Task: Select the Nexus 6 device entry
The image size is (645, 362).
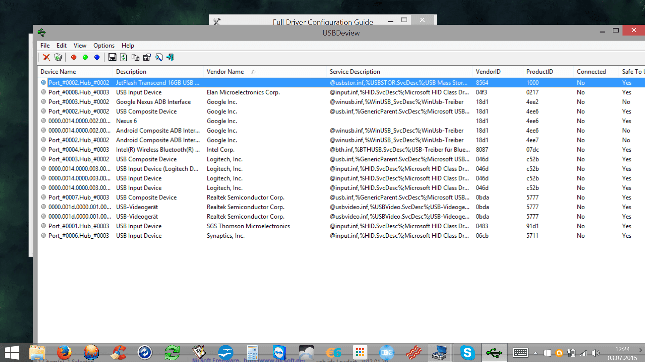Action: tap(341, 121)
